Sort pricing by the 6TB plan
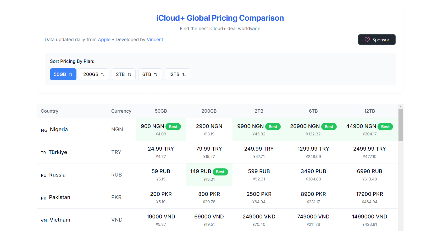432x231 pixels. click(150, 74)
